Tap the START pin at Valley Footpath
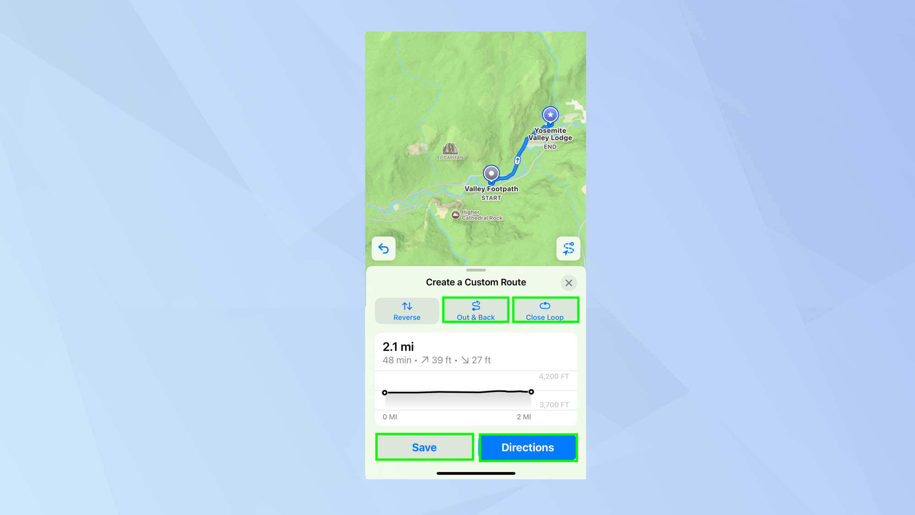Image resolution: width=915 pixels, height=515 pixels. pyautogui.click(x=490, y=173)
